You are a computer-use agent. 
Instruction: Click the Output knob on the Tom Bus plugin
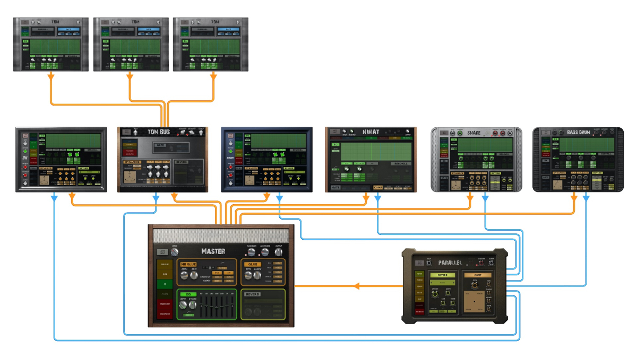201,134
